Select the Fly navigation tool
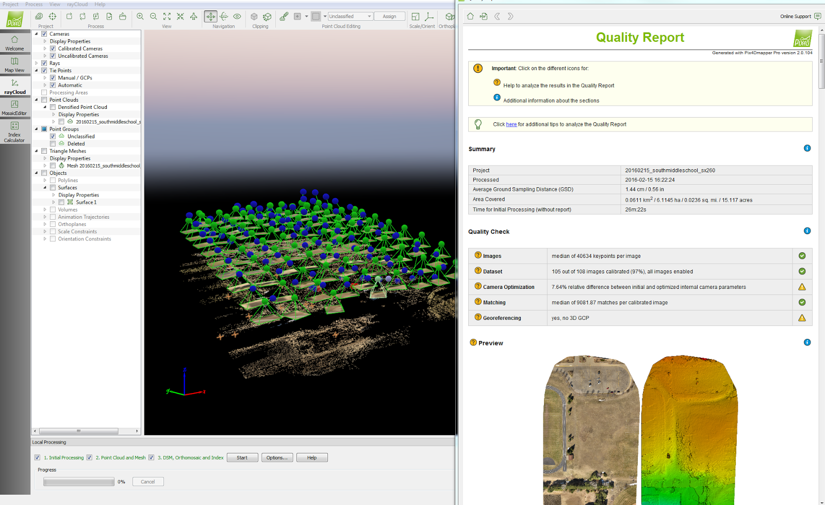Image resolution: width=825 pixels, height=505 pixels. pos(193,17)
